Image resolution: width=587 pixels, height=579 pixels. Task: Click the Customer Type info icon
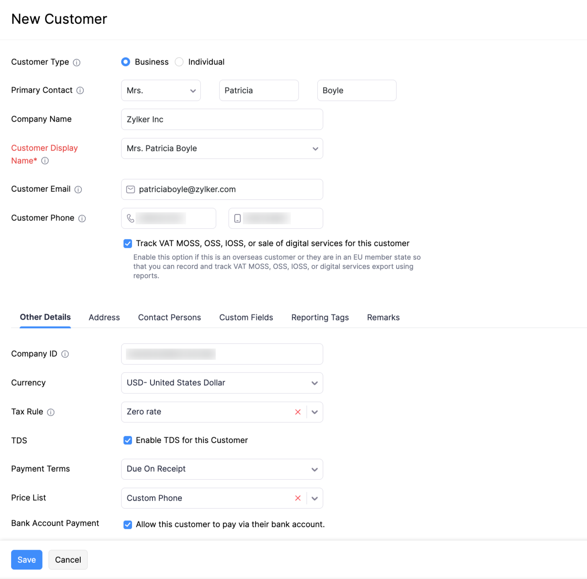tap(77, 62)
